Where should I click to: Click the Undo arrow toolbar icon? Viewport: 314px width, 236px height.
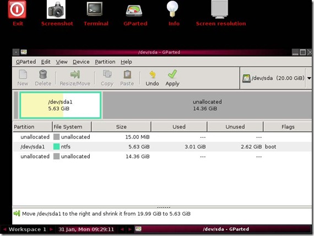[153, 75]
